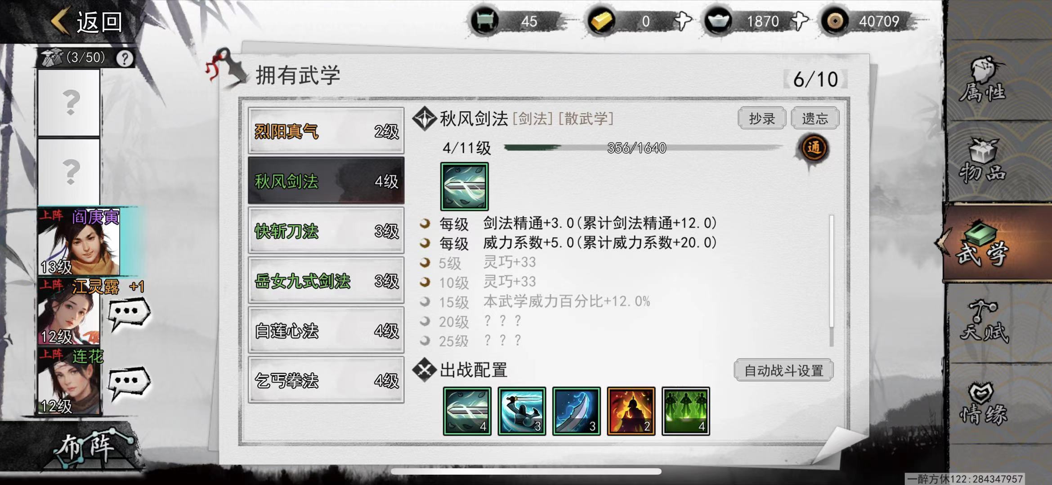Select the fire warrior skill in 出战配置
The image size is (1052, 485).
point(631,411)
